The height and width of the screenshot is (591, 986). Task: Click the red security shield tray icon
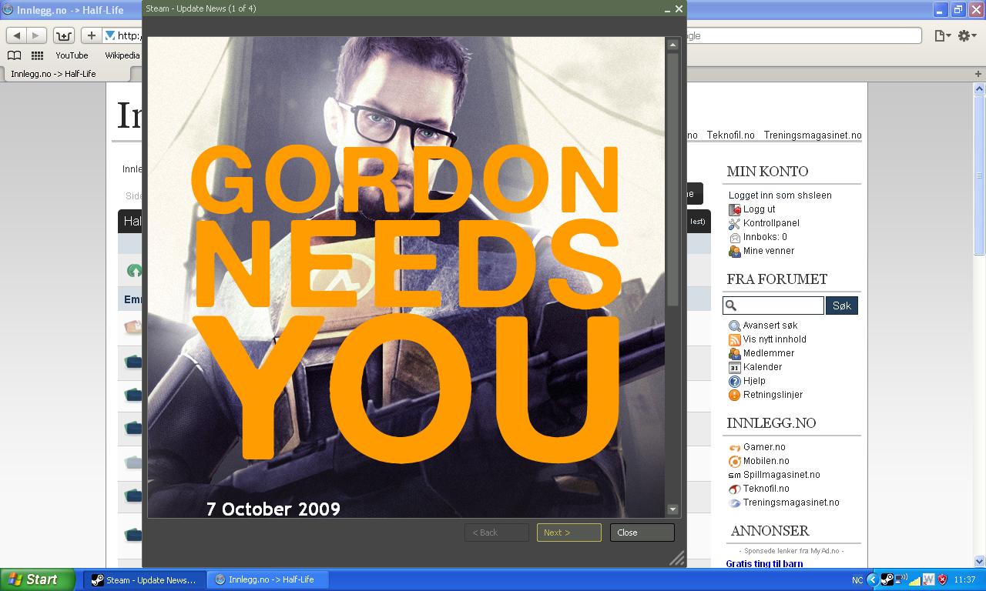tap(942, 579)
